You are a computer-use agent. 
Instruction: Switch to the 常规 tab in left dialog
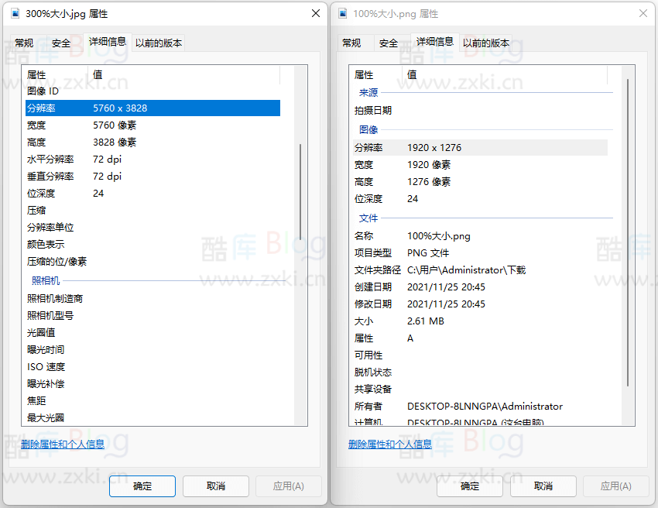(x=24, y=43)
